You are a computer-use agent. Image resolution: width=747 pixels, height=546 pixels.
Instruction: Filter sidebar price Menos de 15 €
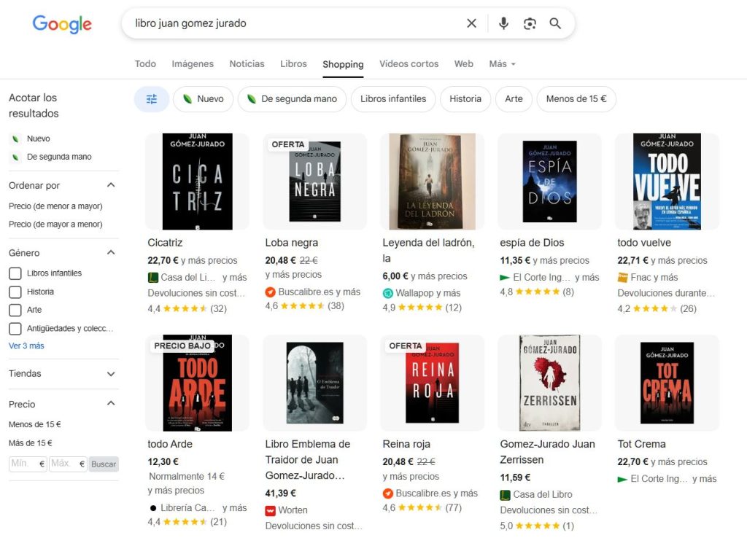[35, 424]
